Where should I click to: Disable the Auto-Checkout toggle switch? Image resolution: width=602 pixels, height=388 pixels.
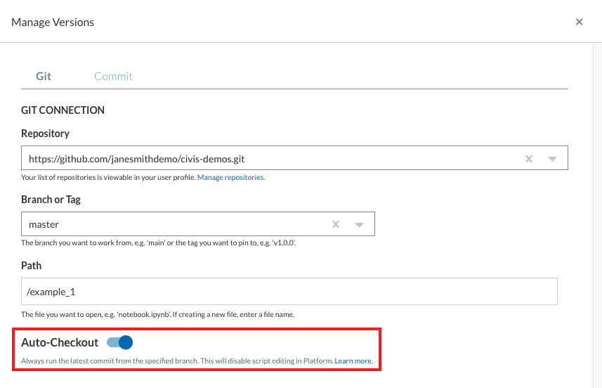tap(120, 342)
